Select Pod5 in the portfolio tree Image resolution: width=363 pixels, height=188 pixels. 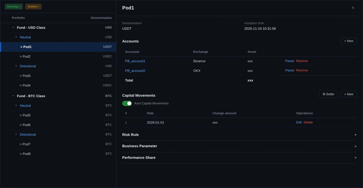(58, 115)
